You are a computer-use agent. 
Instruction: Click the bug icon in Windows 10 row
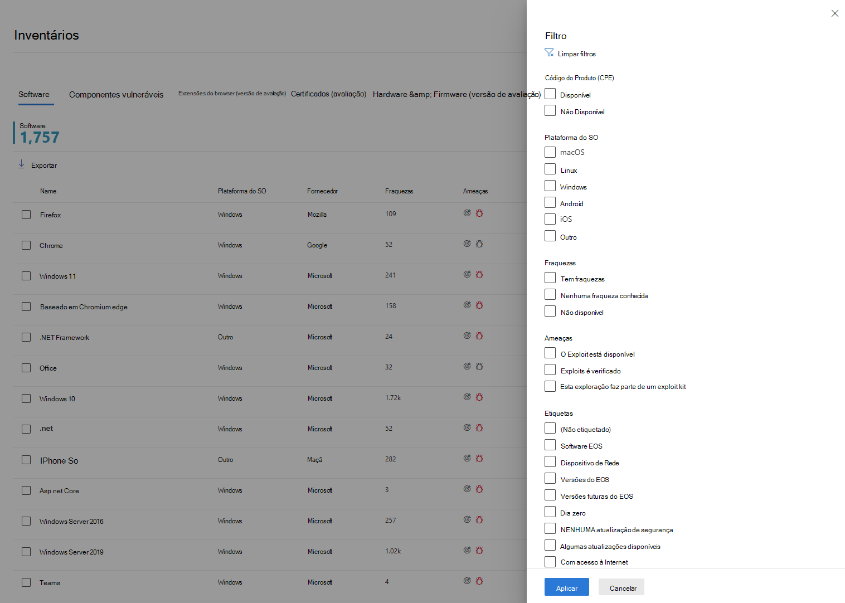point(479,397)
